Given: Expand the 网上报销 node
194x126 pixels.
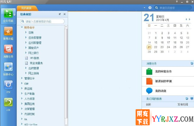Looking at the screenshot, I should (x=26, y=73).
